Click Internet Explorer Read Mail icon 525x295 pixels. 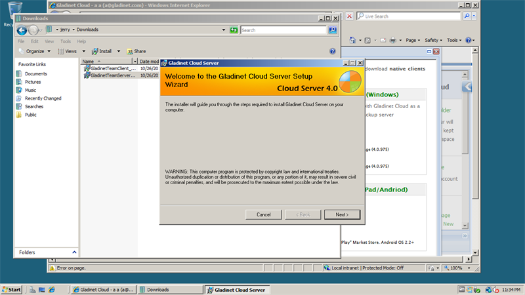click(383, 40)
